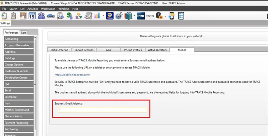Expand the dropdown arrow beside books icon
Viewport: 268px width, 136px height.
point(134,16)
